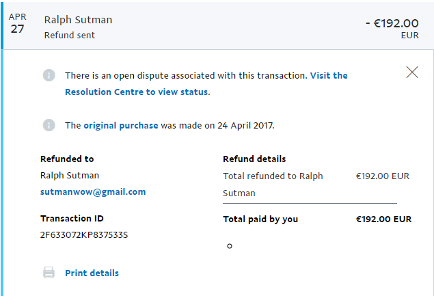Select transaction ID 2F633072KP837533S
This screenshot has height=296, width=434.
click(x=84, y=235)
